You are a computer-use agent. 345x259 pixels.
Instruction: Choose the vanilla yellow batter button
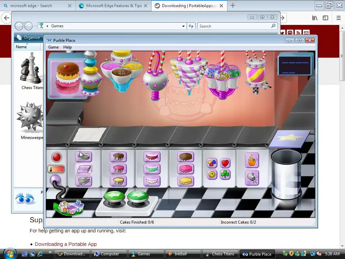pos(118,181)
